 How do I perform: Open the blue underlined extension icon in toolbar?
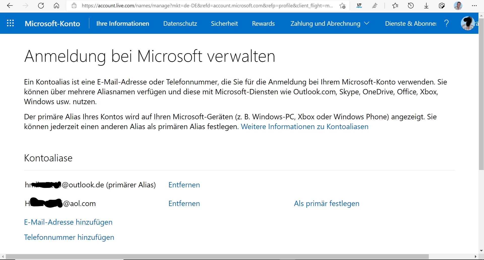point(359,6)
